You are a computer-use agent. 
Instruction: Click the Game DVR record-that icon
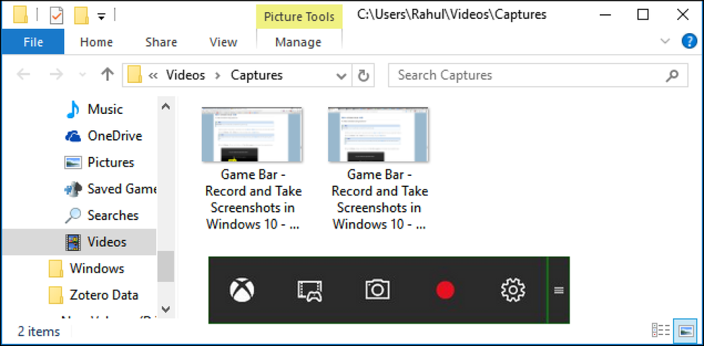tap(309, 290)
